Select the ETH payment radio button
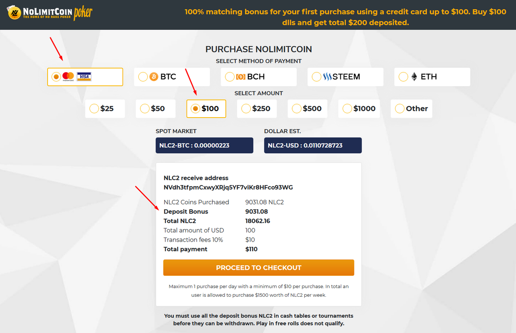The image size is (516, 333). click(x=403, y=77)
